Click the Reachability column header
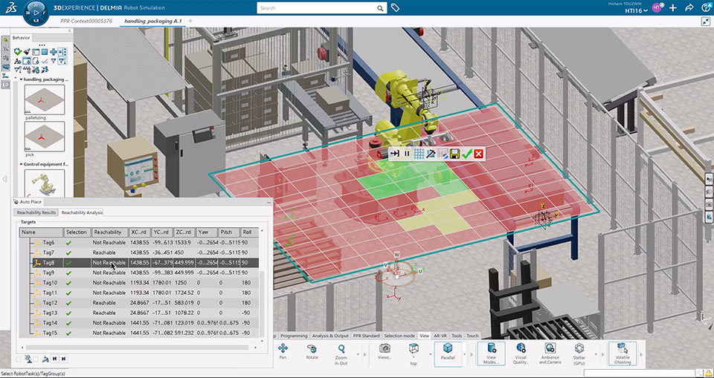This screenshot has height=378, width=714. click(x=109, y=232)
